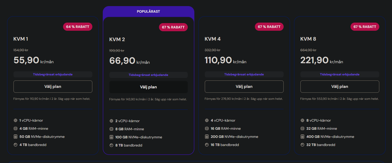Choose the KVM 1 plan with Välj plan

[x=53, y=87]
